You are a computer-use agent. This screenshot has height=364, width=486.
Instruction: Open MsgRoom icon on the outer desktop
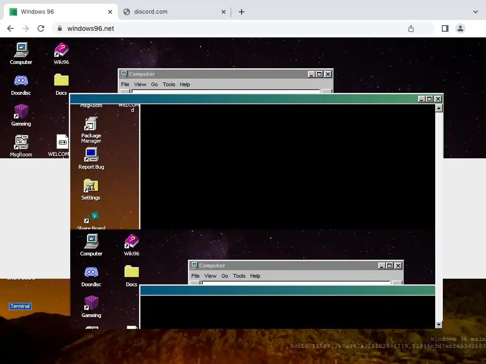21,146
